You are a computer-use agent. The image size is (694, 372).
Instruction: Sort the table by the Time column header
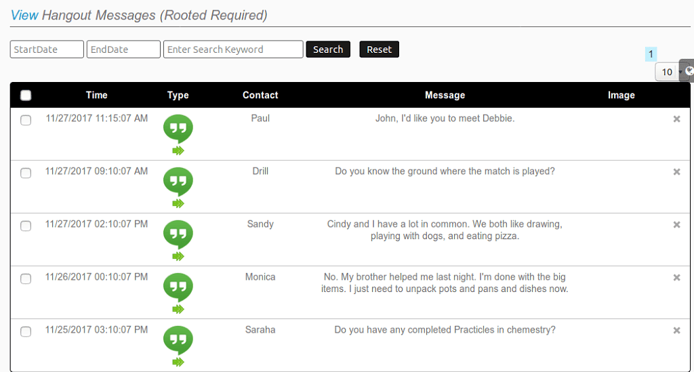point(96,95)
